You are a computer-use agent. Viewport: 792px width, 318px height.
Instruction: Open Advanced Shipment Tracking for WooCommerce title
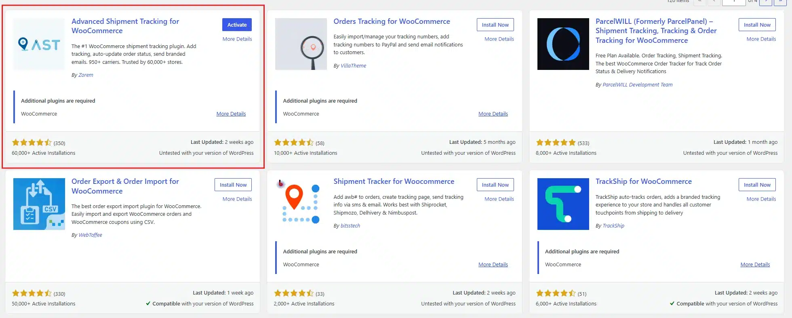pyautogui.click(x=125, y=26)
